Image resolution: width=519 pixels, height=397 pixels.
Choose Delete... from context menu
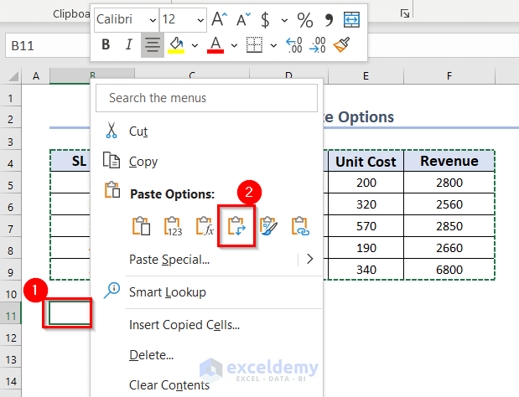[x=151, y=355]
